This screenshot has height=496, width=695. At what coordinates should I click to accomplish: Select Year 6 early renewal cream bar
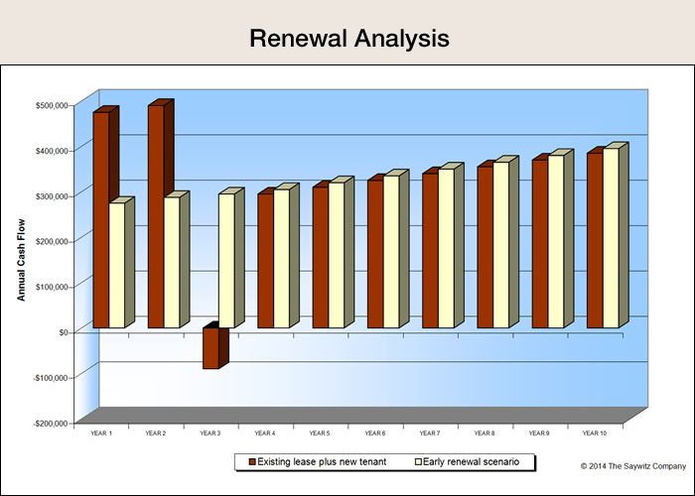pyautogui.click(x=392, y=252)
